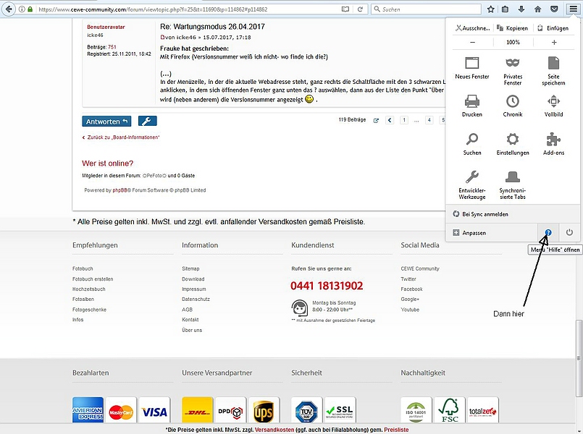Open Entwickler-Werkzeuge wrench icon
This screenshot has width=583, height=434.
(x=471, y=177)
